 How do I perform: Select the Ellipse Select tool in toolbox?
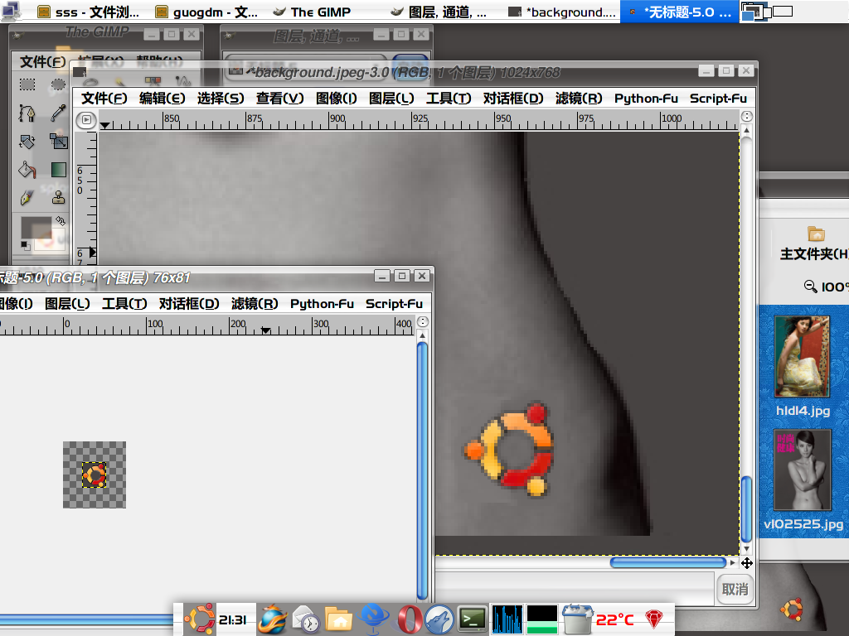tap(58, 84)
